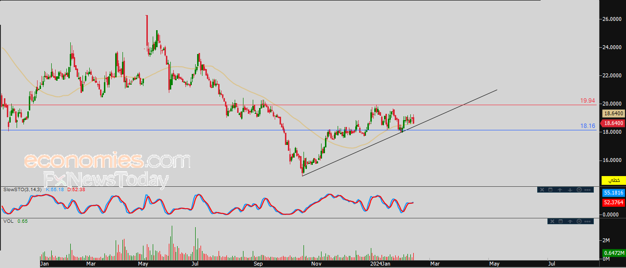The width and height of the screenshot is (626, 268).
Task: Click the 22.0000 price axis label
Action: [x=613, y=75]
